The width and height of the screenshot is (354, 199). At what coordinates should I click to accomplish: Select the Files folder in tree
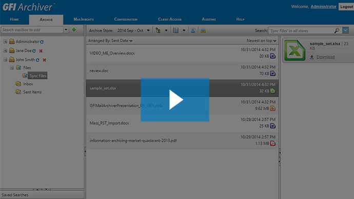point(27,68)
